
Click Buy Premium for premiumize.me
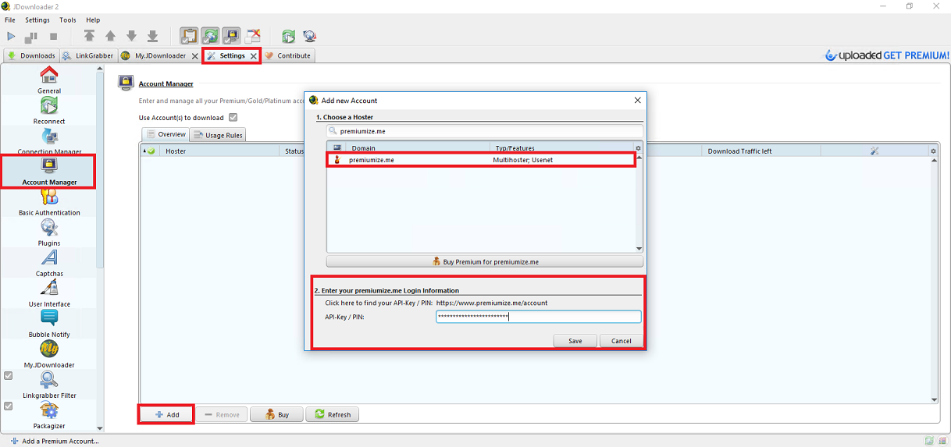click(485, 261)
